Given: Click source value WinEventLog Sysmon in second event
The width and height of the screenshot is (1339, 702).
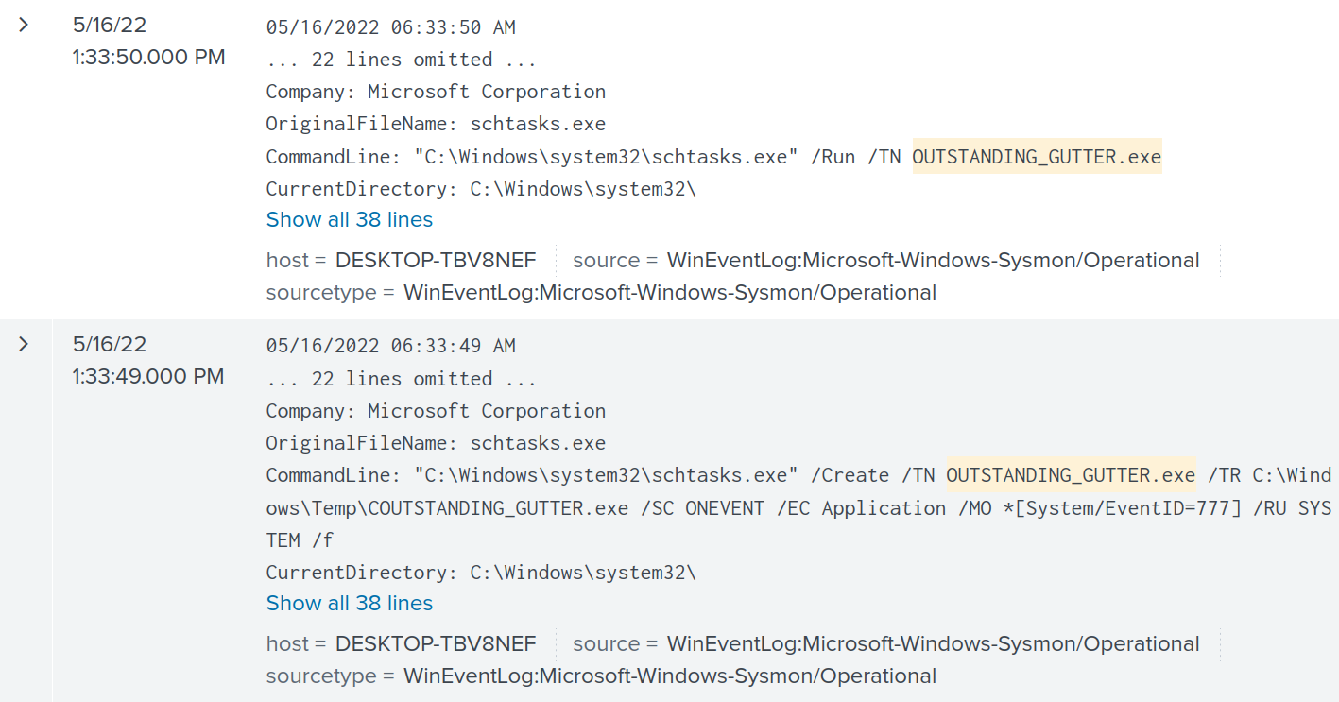Looking at the screenshot, I should (935, 643).
